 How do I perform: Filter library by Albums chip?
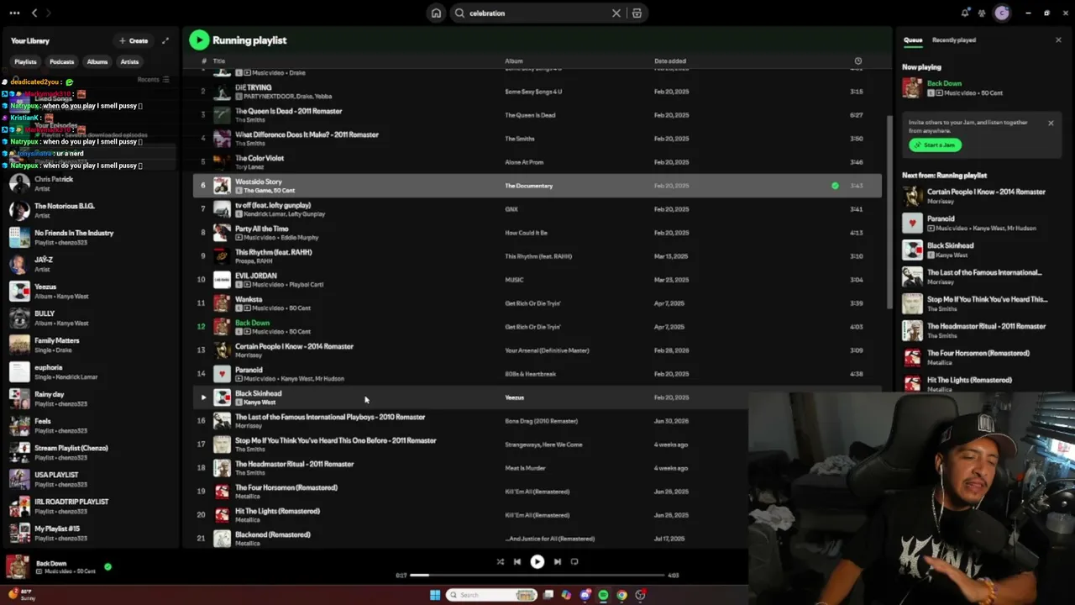97,61
